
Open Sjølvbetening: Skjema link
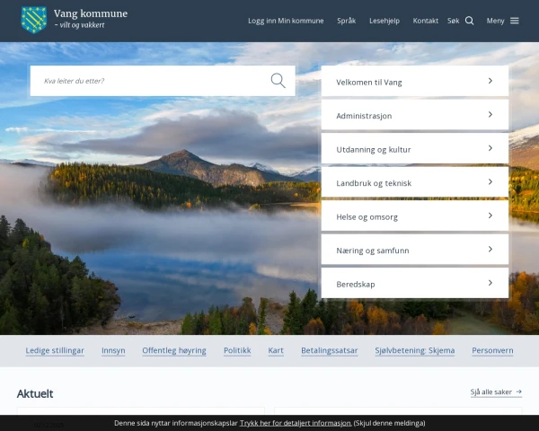[x=414, y=350]
